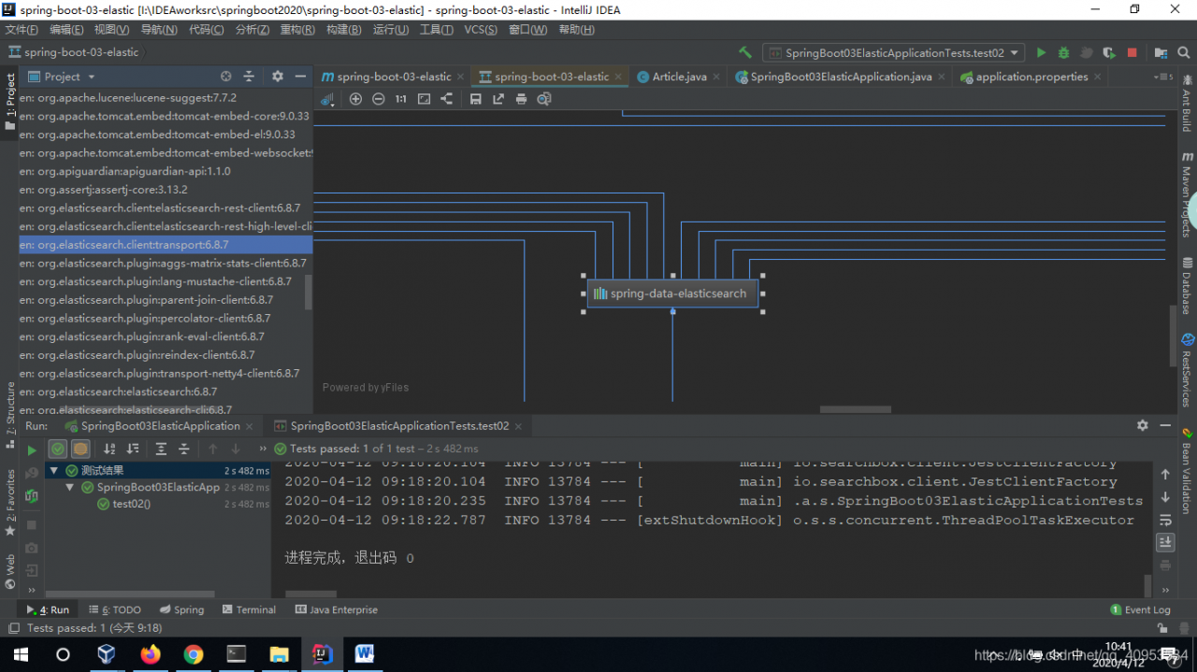Viewport: 1197px width, 672px height.
Task: Toggle showing passed tests
Action: (58, 450)
